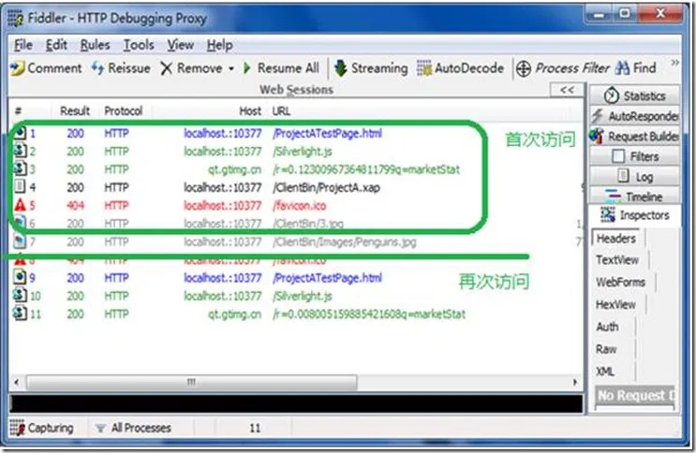Select the HexView inspector tab
The width and height of the screenshot is (696, 453).
615,304
